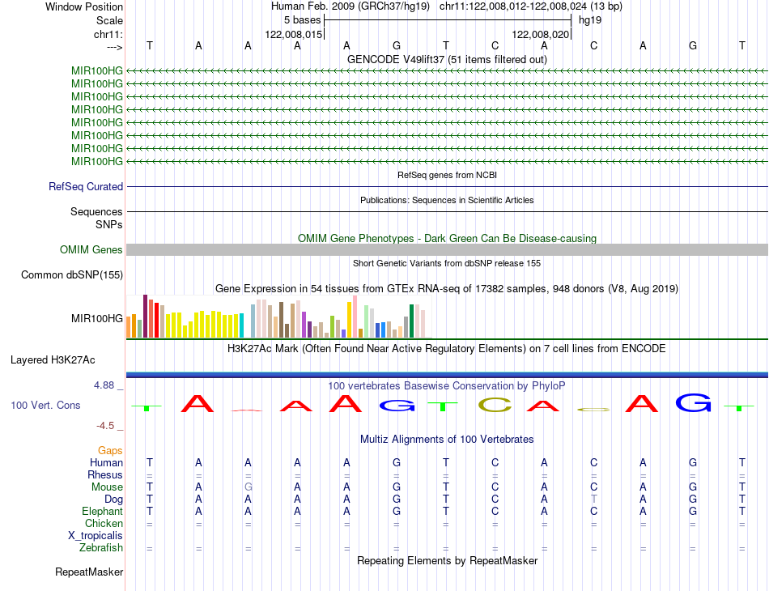Screen dimensions: 769x591
Task: Click the SNPs track label
Action: pos(109,224)
